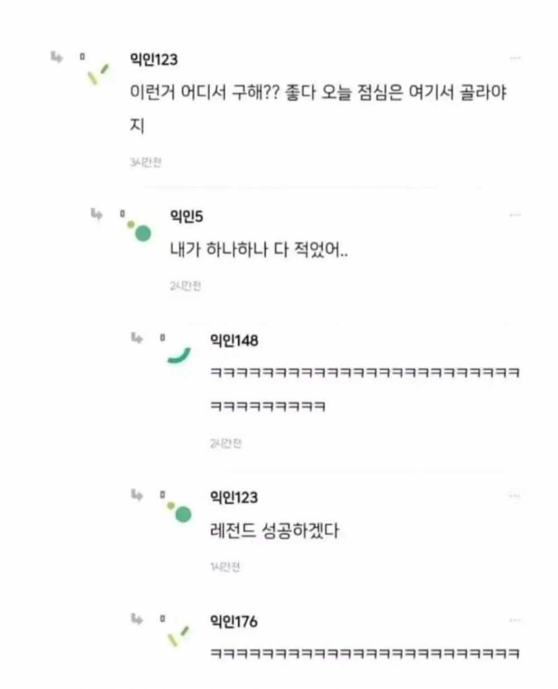Click avatar of top 익인123 comment
Viewport: 558px width, 689px height.
(98, 74)
